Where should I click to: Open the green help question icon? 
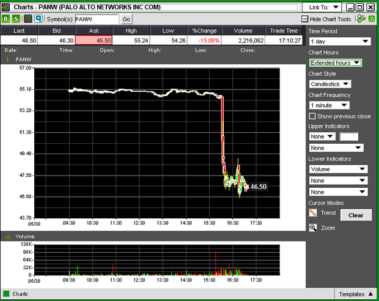[372, 19]
